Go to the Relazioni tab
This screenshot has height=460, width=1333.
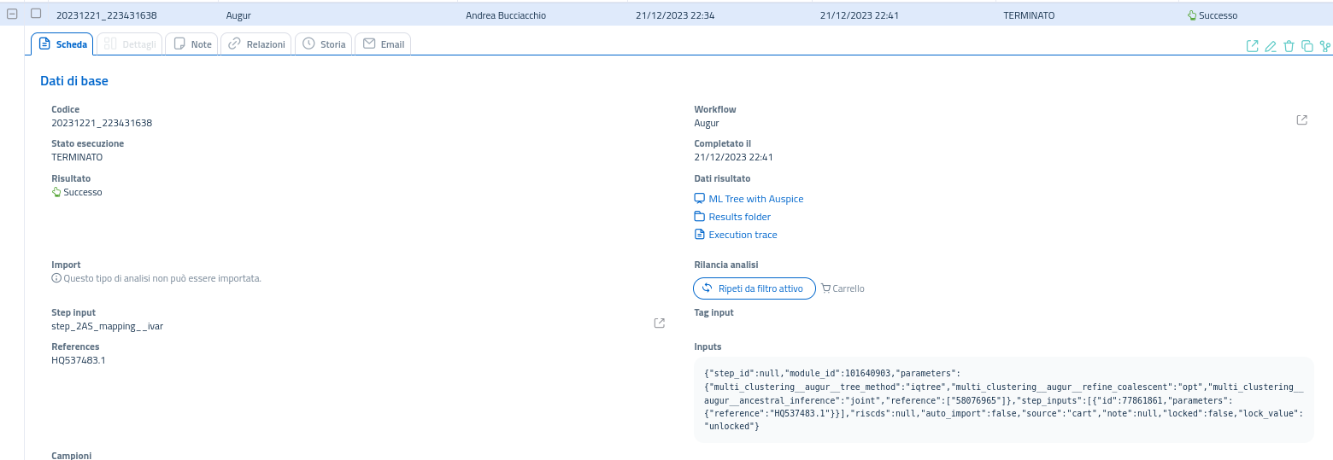pyautogui.click(x=256, y=44)
